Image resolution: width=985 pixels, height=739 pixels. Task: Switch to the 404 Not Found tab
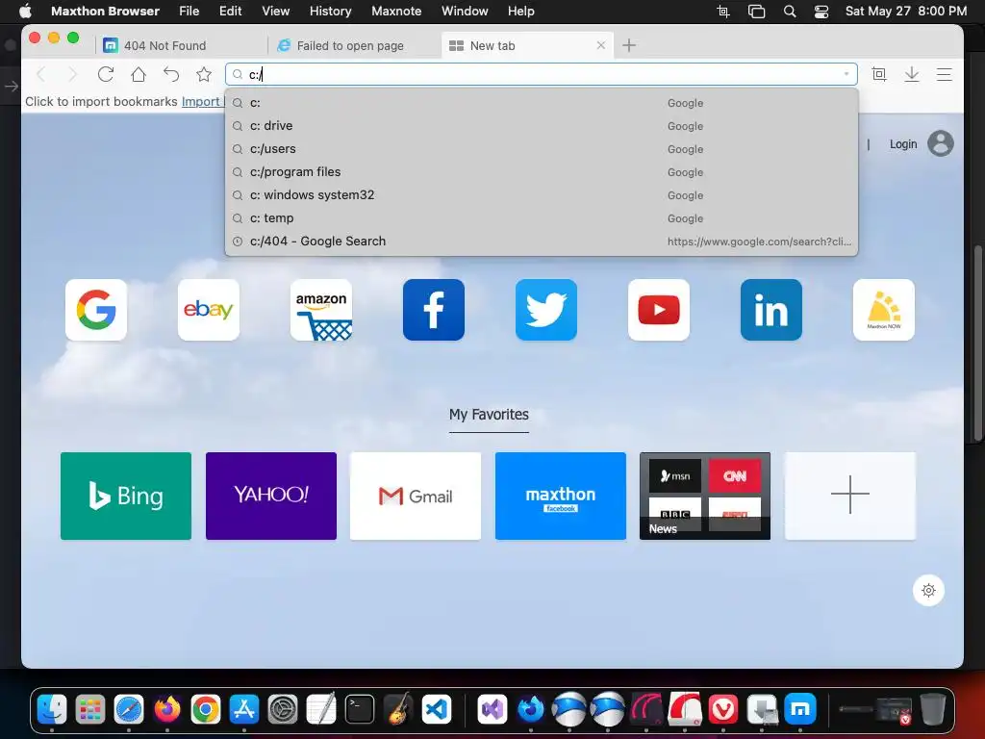pyautogui.click(x=181, y=45)
